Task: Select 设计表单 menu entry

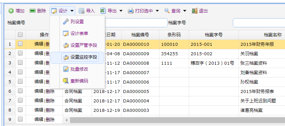Action: pos(77,33)
